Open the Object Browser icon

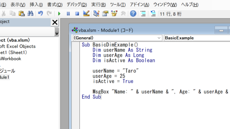pos(114,14)
